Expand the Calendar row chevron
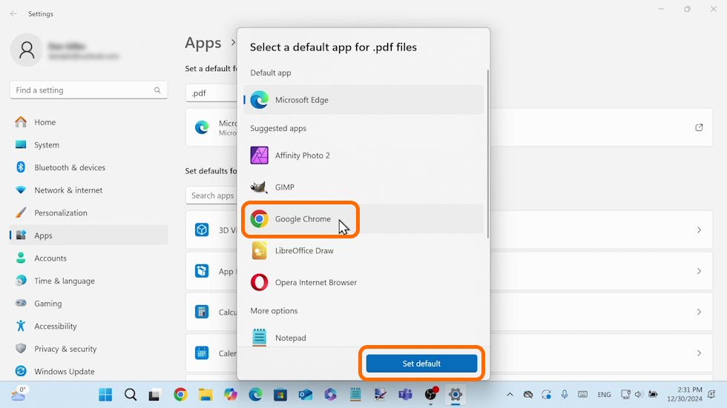 click(x=699, y=353)
